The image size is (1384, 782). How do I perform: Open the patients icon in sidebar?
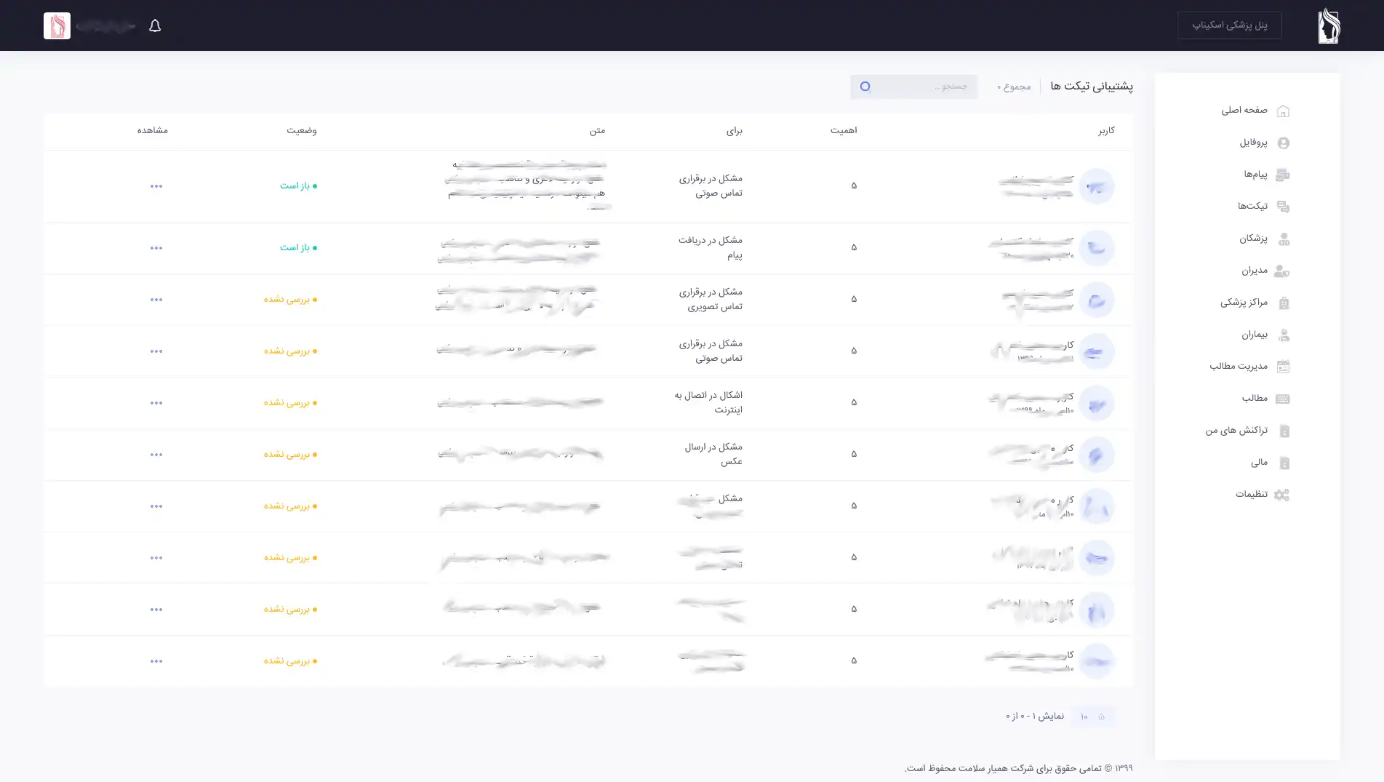[x=1283, y=335]
